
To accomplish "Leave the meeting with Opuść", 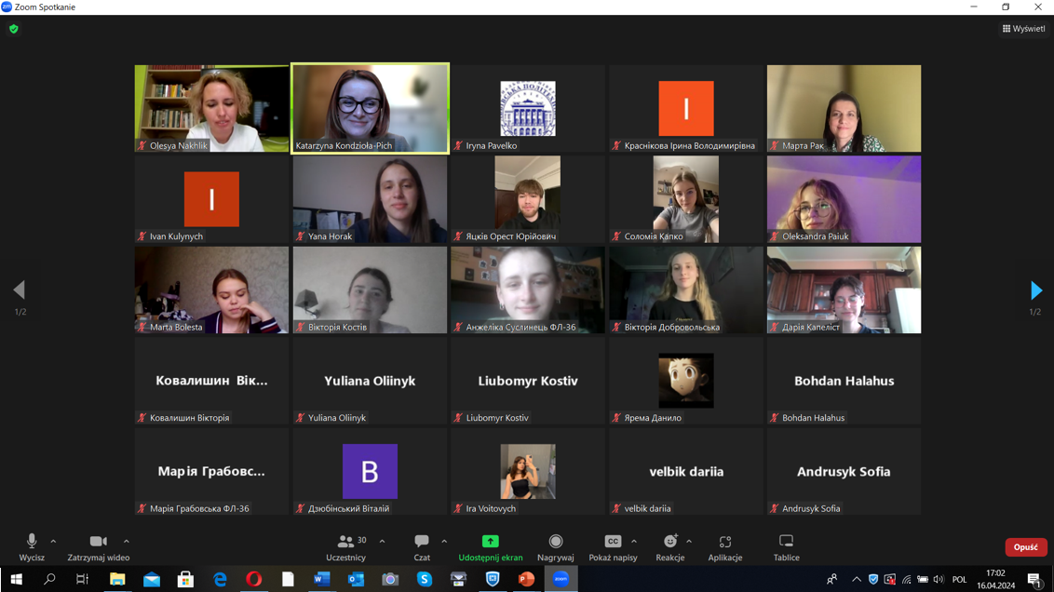I will (x=1026, y=547).
